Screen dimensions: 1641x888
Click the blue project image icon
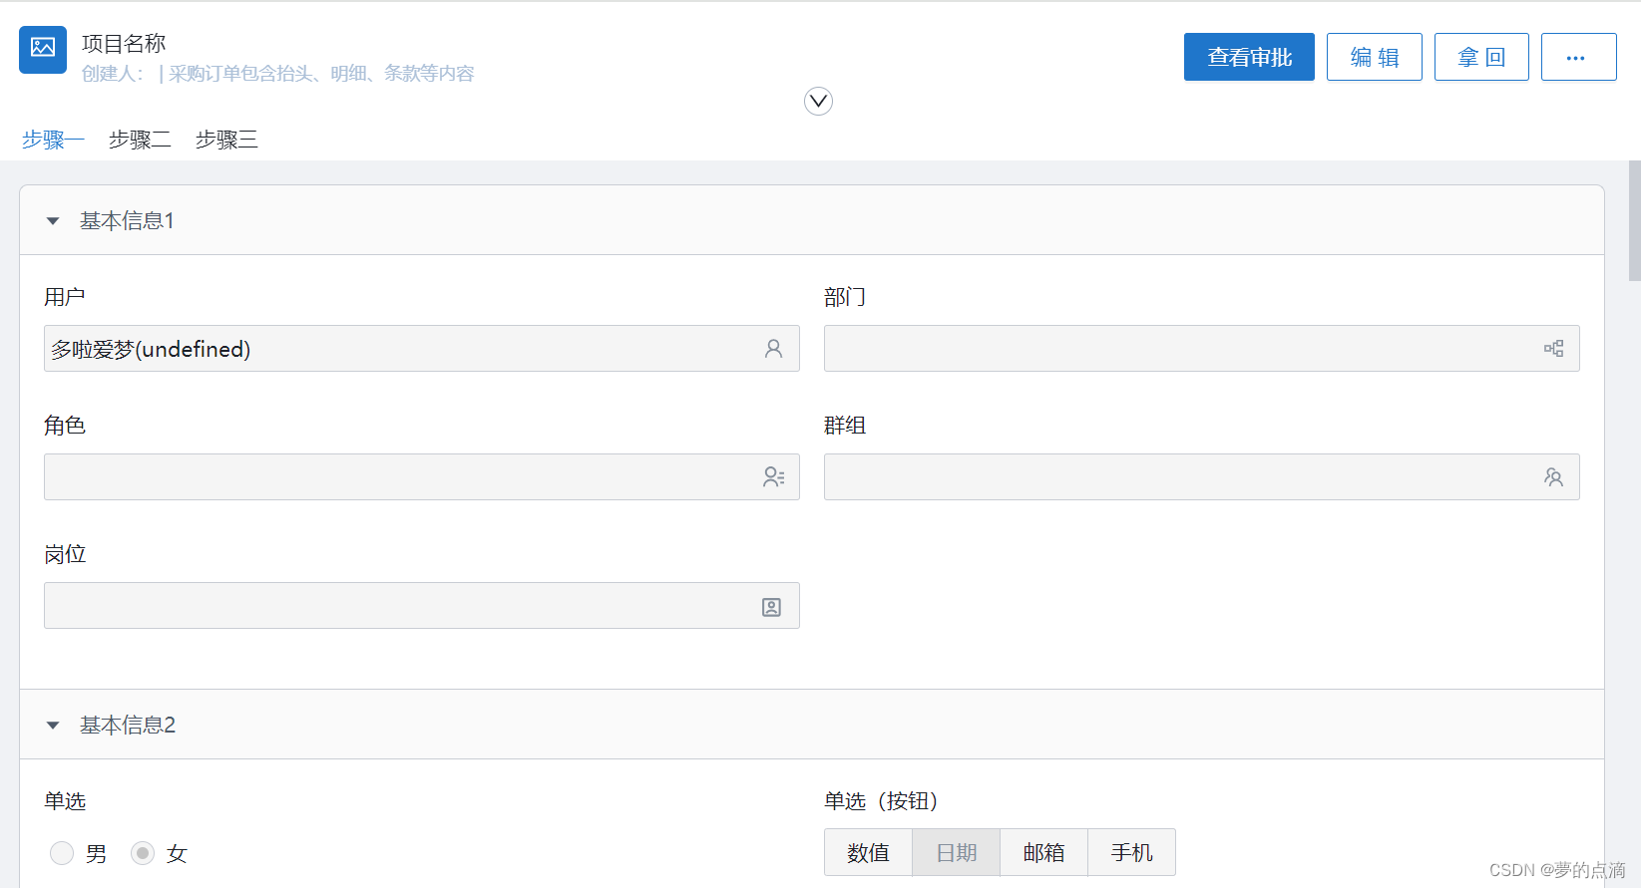(x=43, y=50)
